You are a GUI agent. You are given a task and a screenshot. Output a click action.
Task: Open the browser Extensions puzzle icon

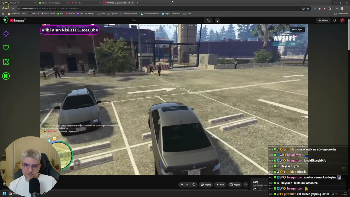(330, 8)
